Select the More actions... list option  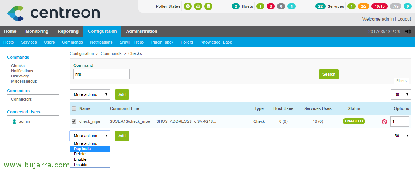[90, 143]
